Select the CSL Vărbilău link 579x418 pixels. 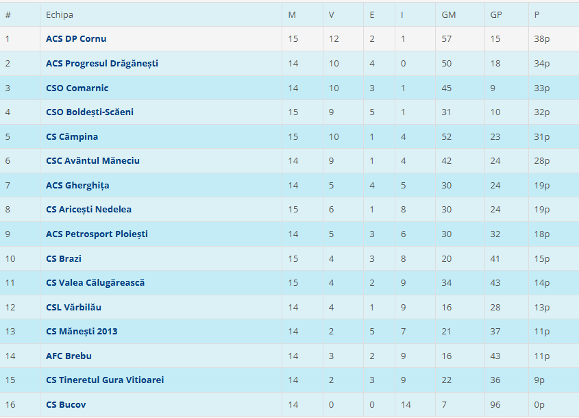pyautogui.click(x=73, y=308)
